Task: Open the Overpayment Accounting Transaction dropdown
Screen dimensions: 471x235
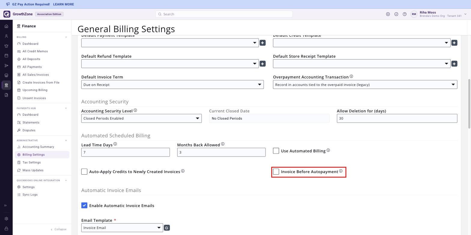Action: tap(365, 84)
